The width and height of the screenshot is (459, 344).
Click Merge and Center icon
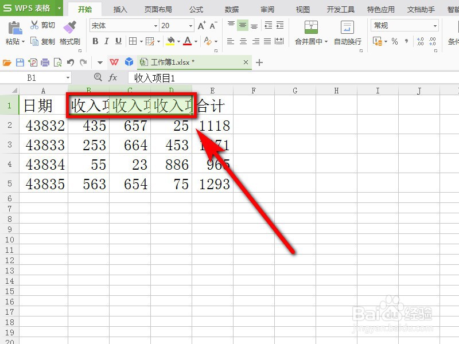tap(311, 27)
